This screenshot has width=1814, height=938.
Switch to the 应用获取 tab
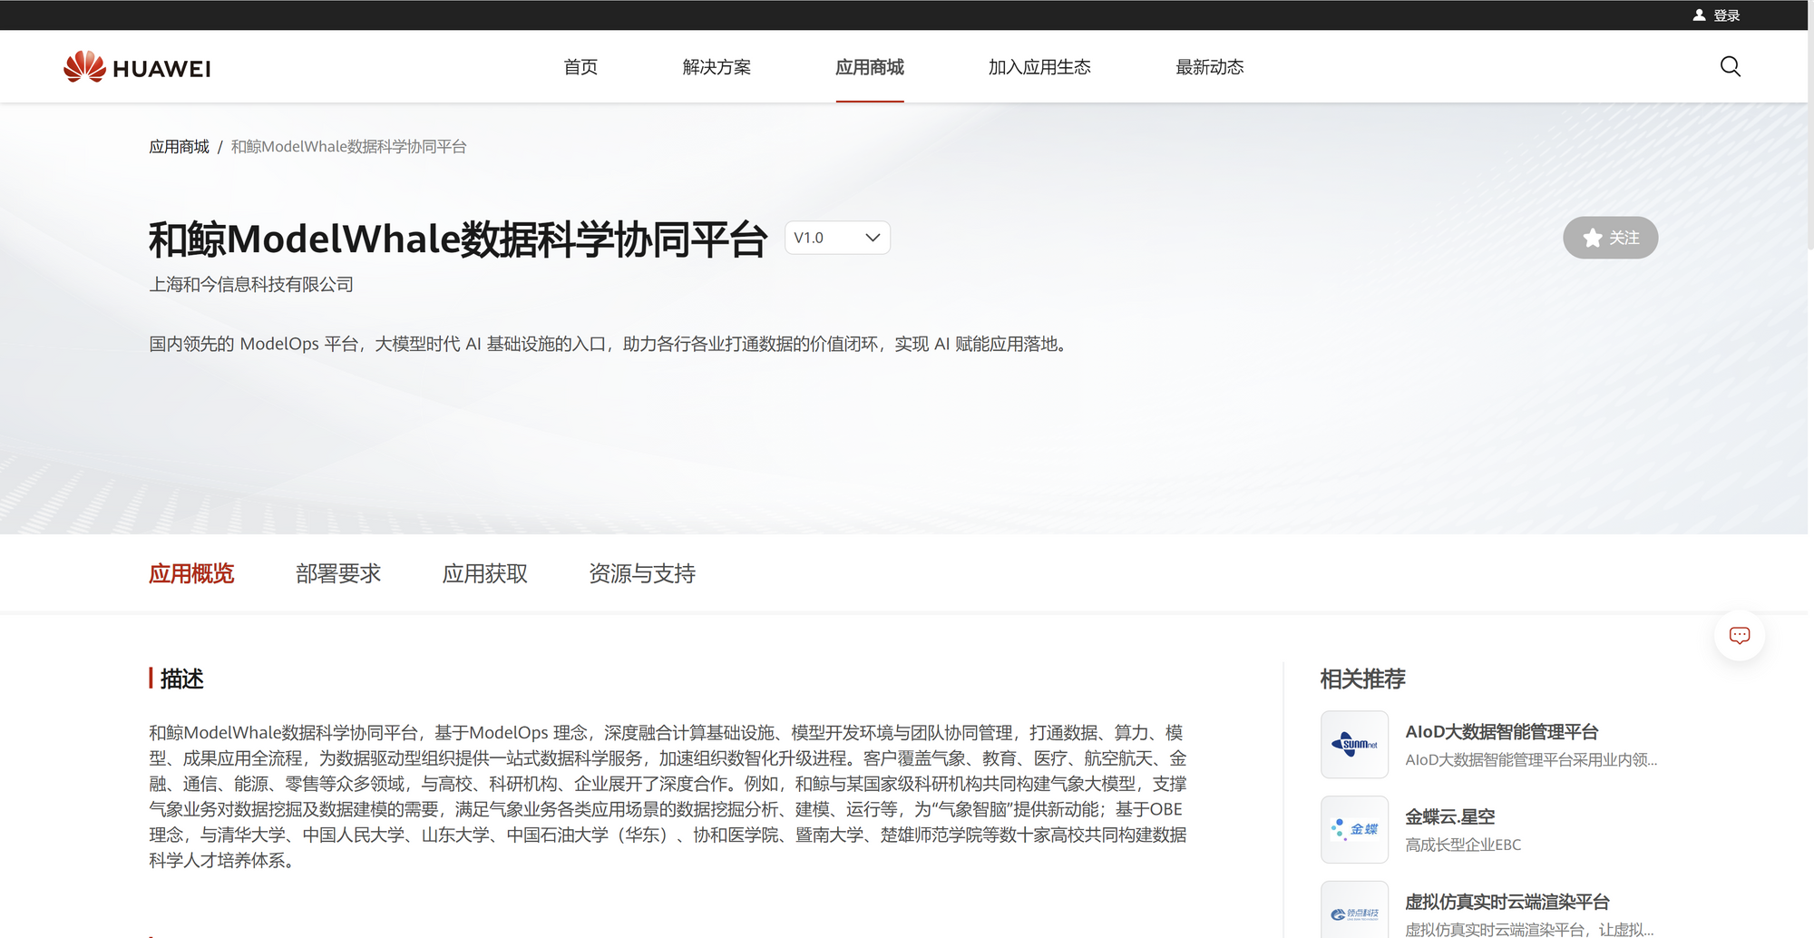(x=485, y=572)
